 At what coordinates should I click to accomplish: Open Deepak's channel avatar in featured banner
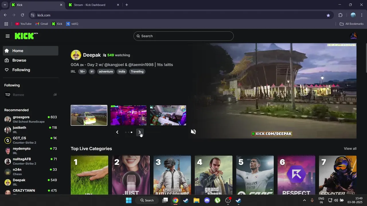click(76, 55)
